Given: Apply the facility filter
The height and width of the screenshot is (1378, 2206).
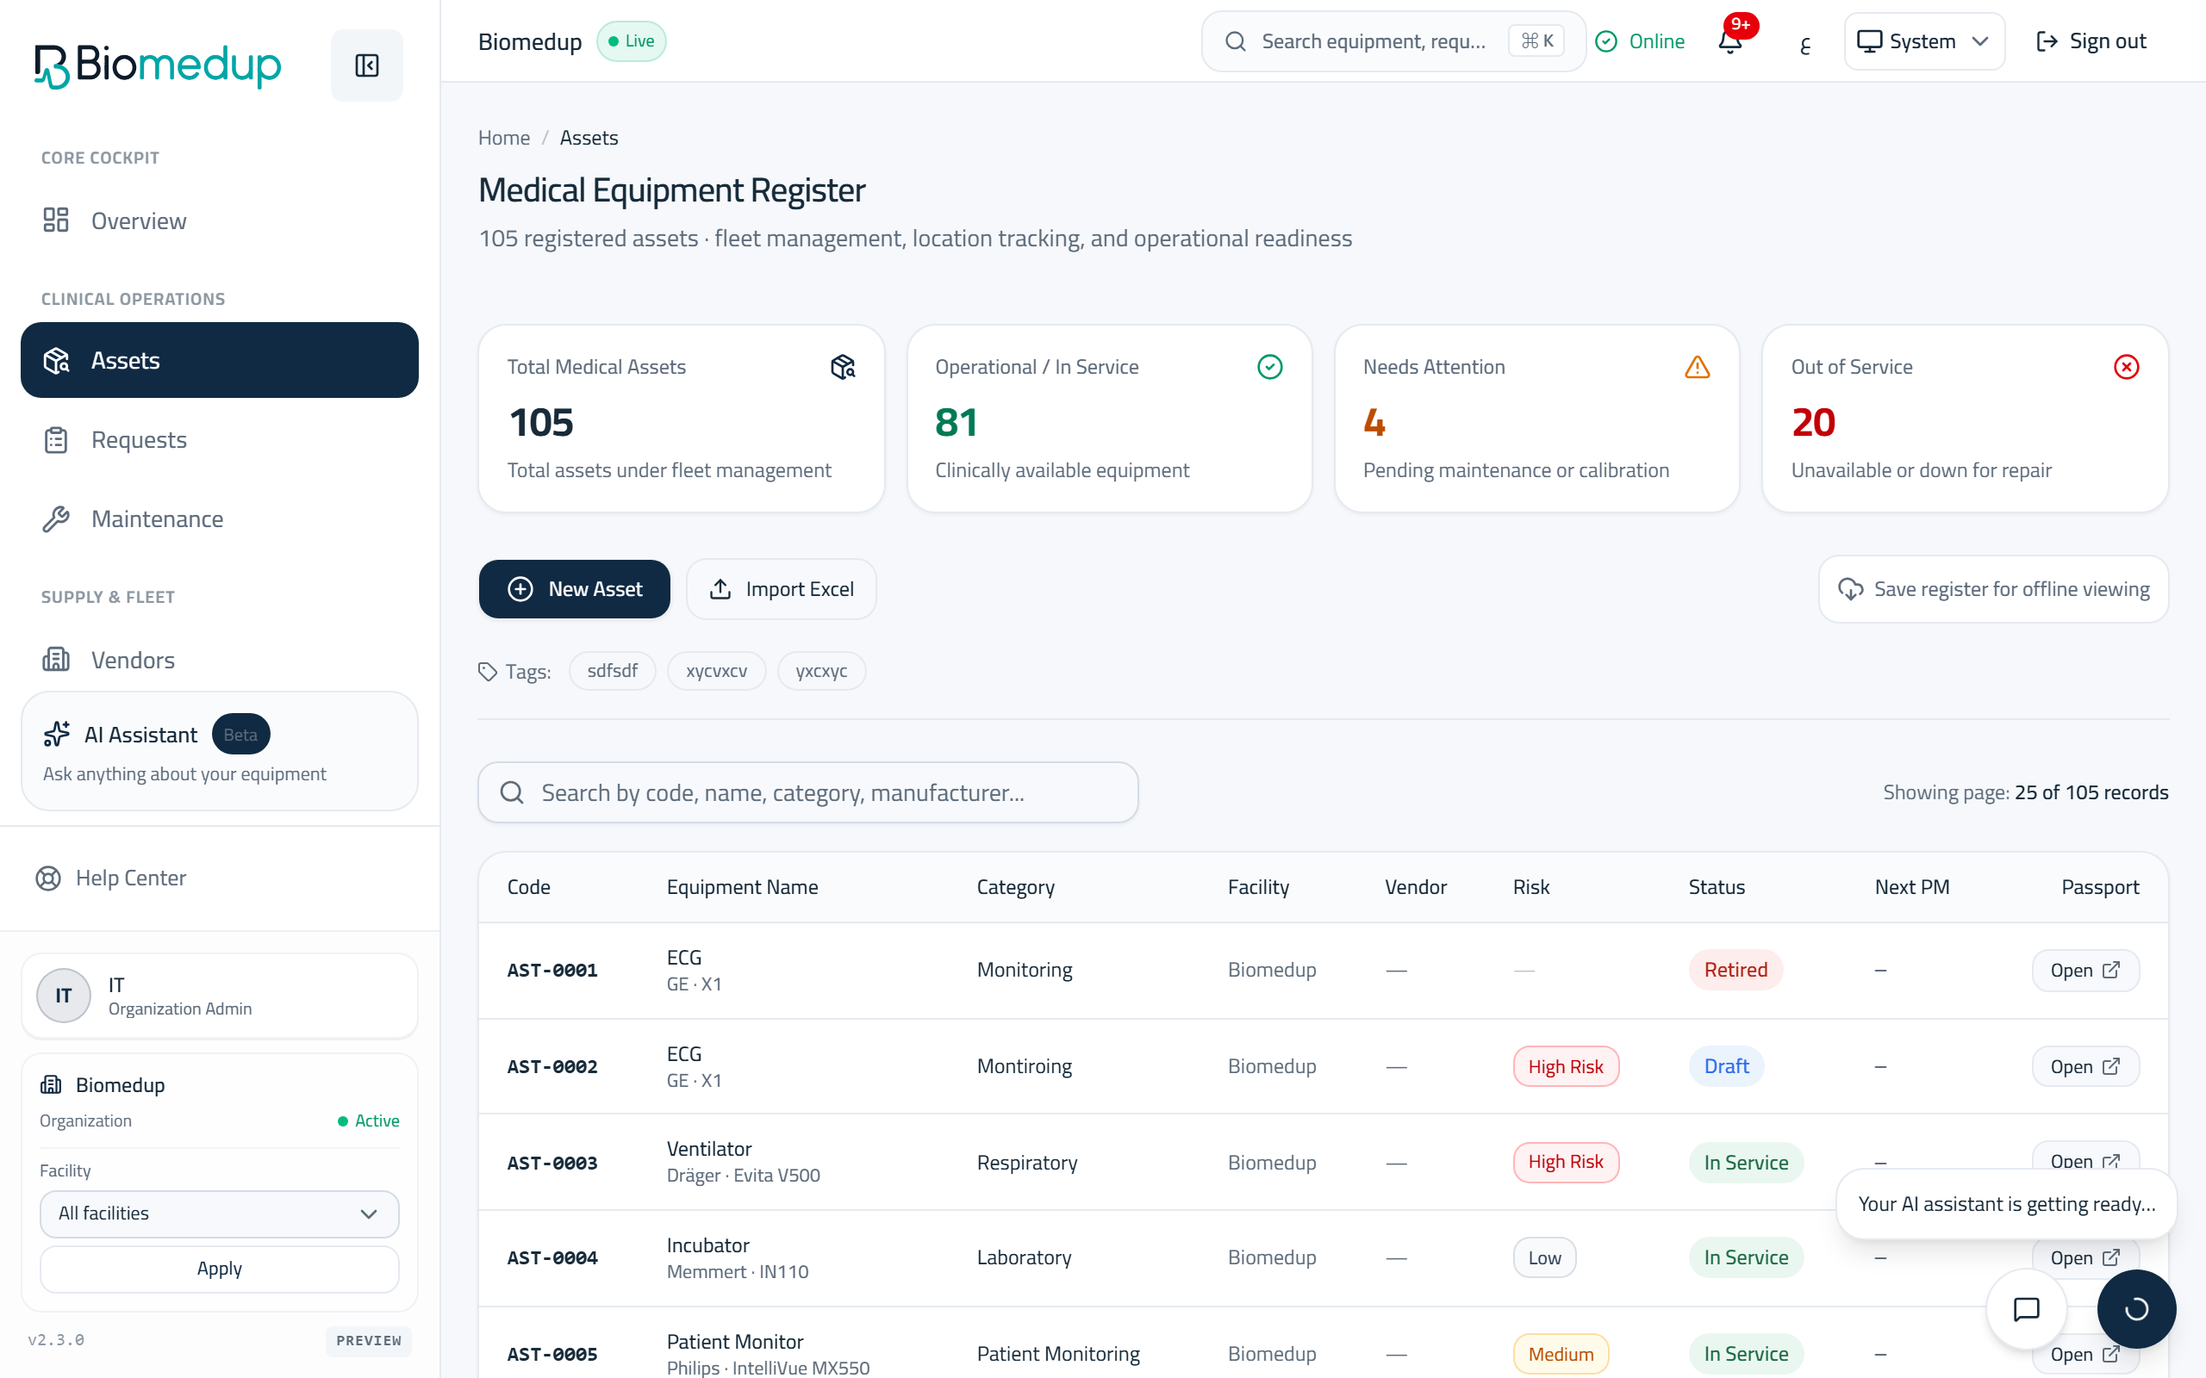Looking at the screenshot, I should [x=219, y=1269].
